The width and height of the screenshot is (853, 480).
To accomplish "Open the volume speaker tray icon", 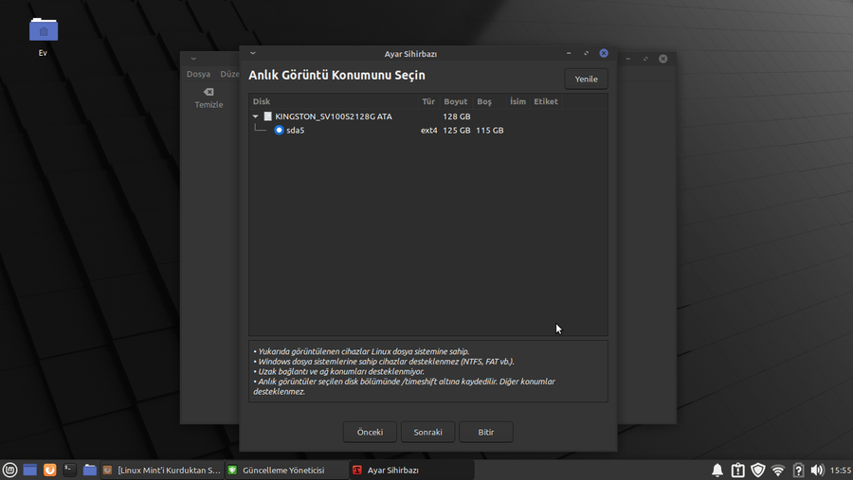I will 817,471.
